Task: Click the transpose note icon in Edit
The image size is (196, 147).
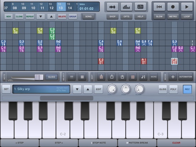Action: click(x=143, y=77)
